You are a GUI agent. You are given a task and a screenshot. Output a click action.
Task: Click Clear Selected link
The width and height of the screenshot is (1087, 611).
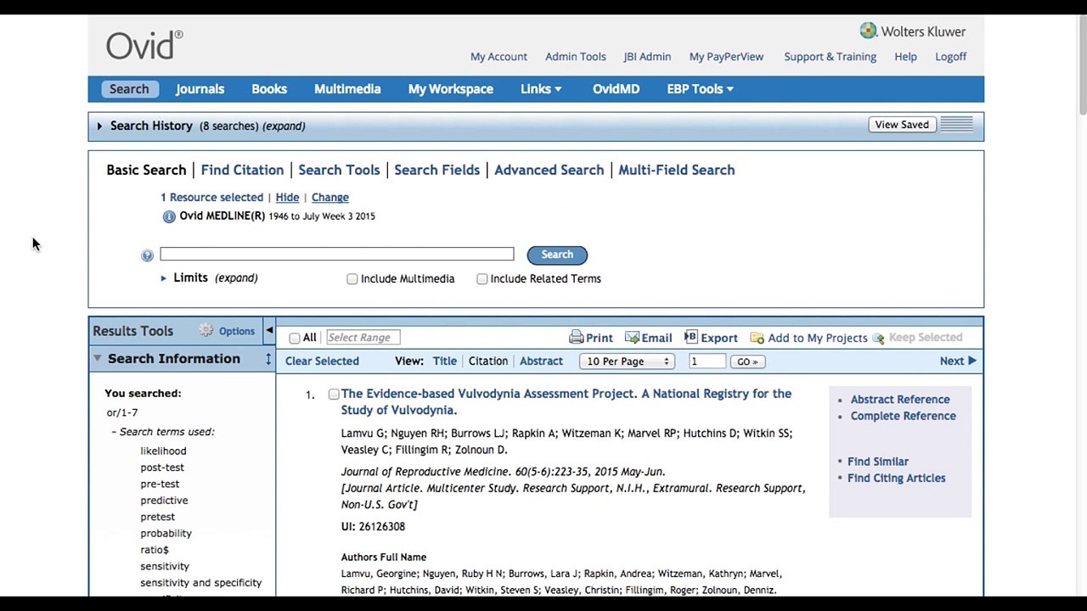[x=322, y=362]
